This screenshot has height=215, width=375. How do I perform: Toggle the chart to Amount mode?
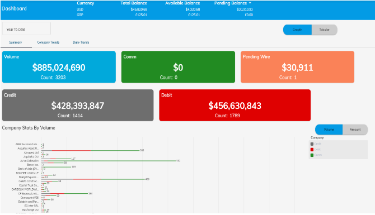(x=355, y=130)
